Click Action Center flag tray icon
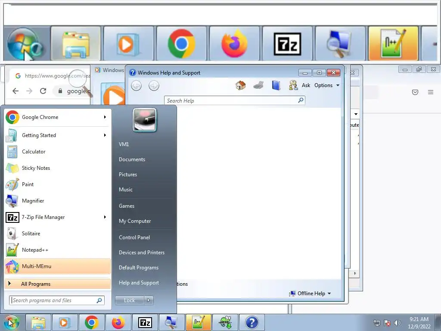The height and width of the screenshot is (331, 441). pos(387,323)
